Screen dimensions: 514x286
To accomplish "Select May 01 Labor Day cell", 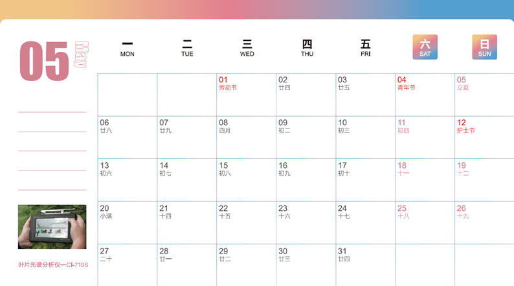I will 246,95.
